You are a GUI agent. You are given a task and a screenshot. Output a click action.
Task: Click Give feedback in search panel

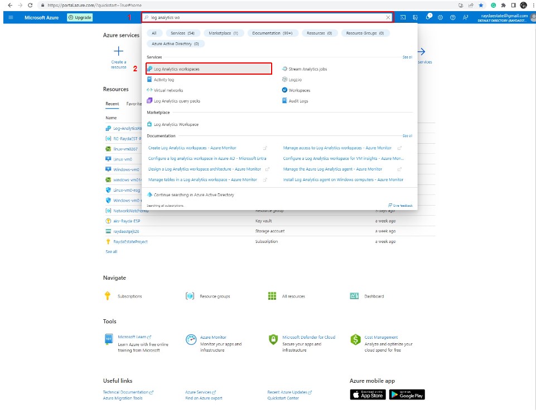click(400, 206)
